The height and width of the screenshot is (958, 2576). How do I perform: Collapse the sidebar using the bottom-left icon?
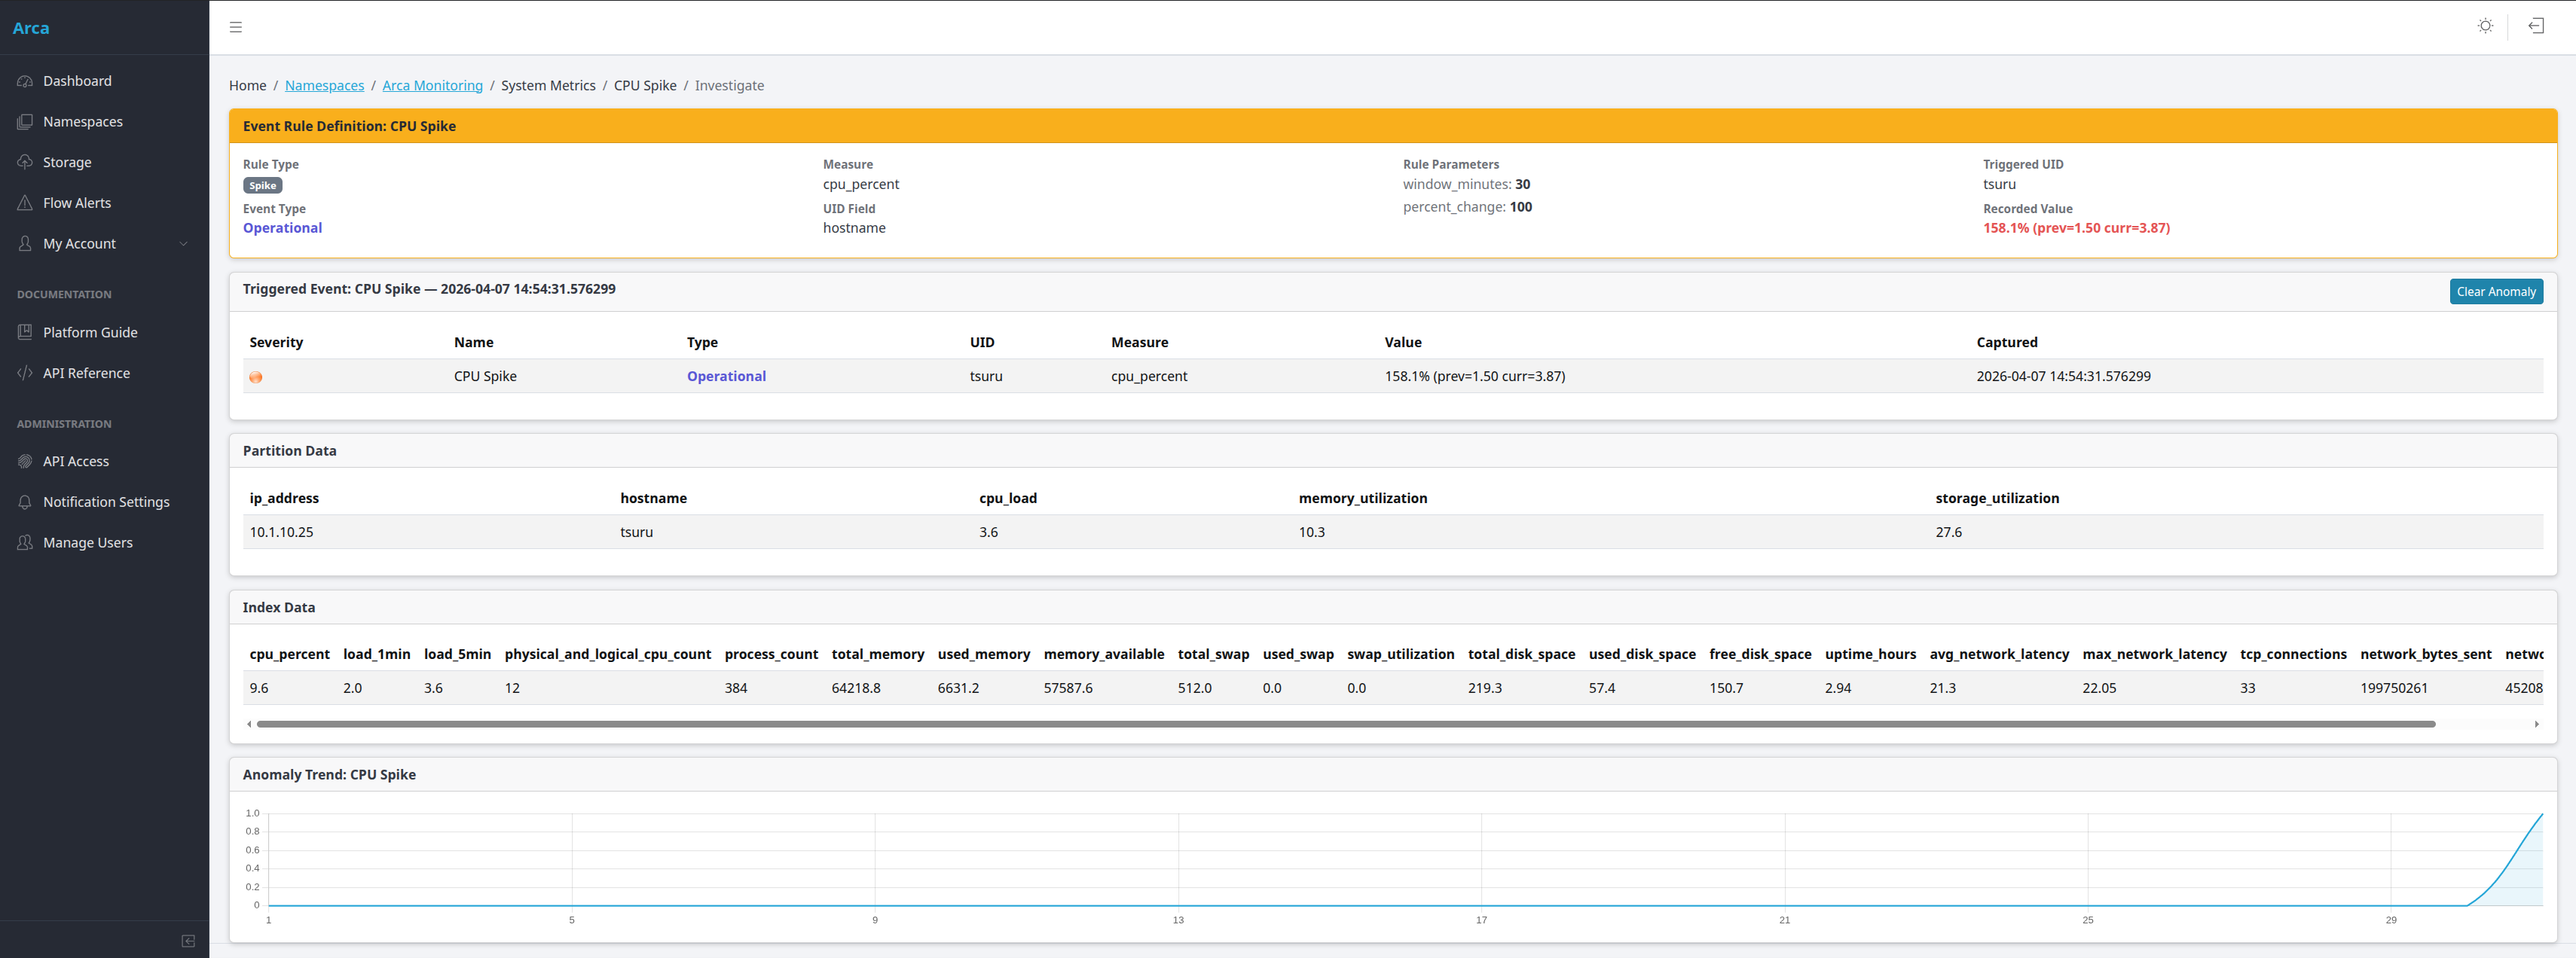point(188,940)
